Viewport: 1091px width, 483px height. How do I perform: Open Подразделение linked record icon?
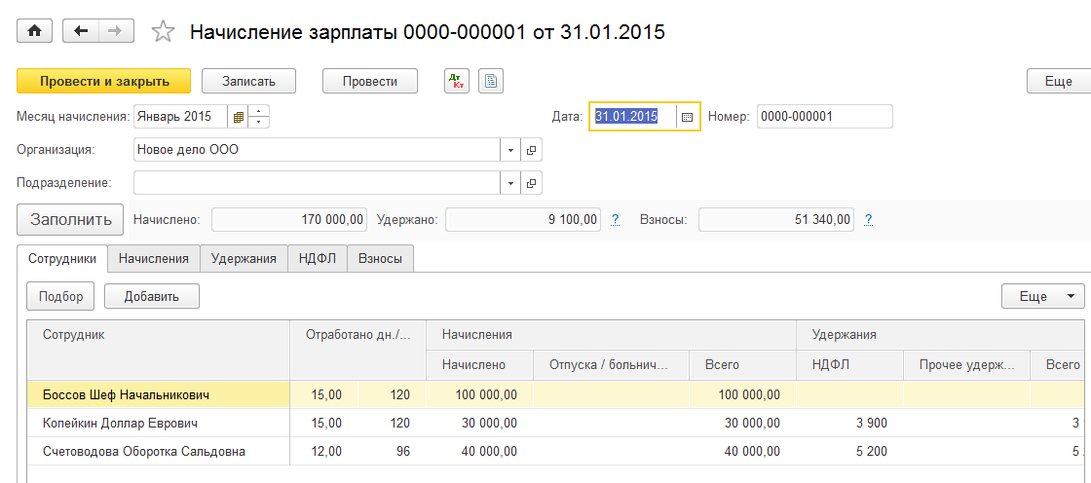point(532,183)
